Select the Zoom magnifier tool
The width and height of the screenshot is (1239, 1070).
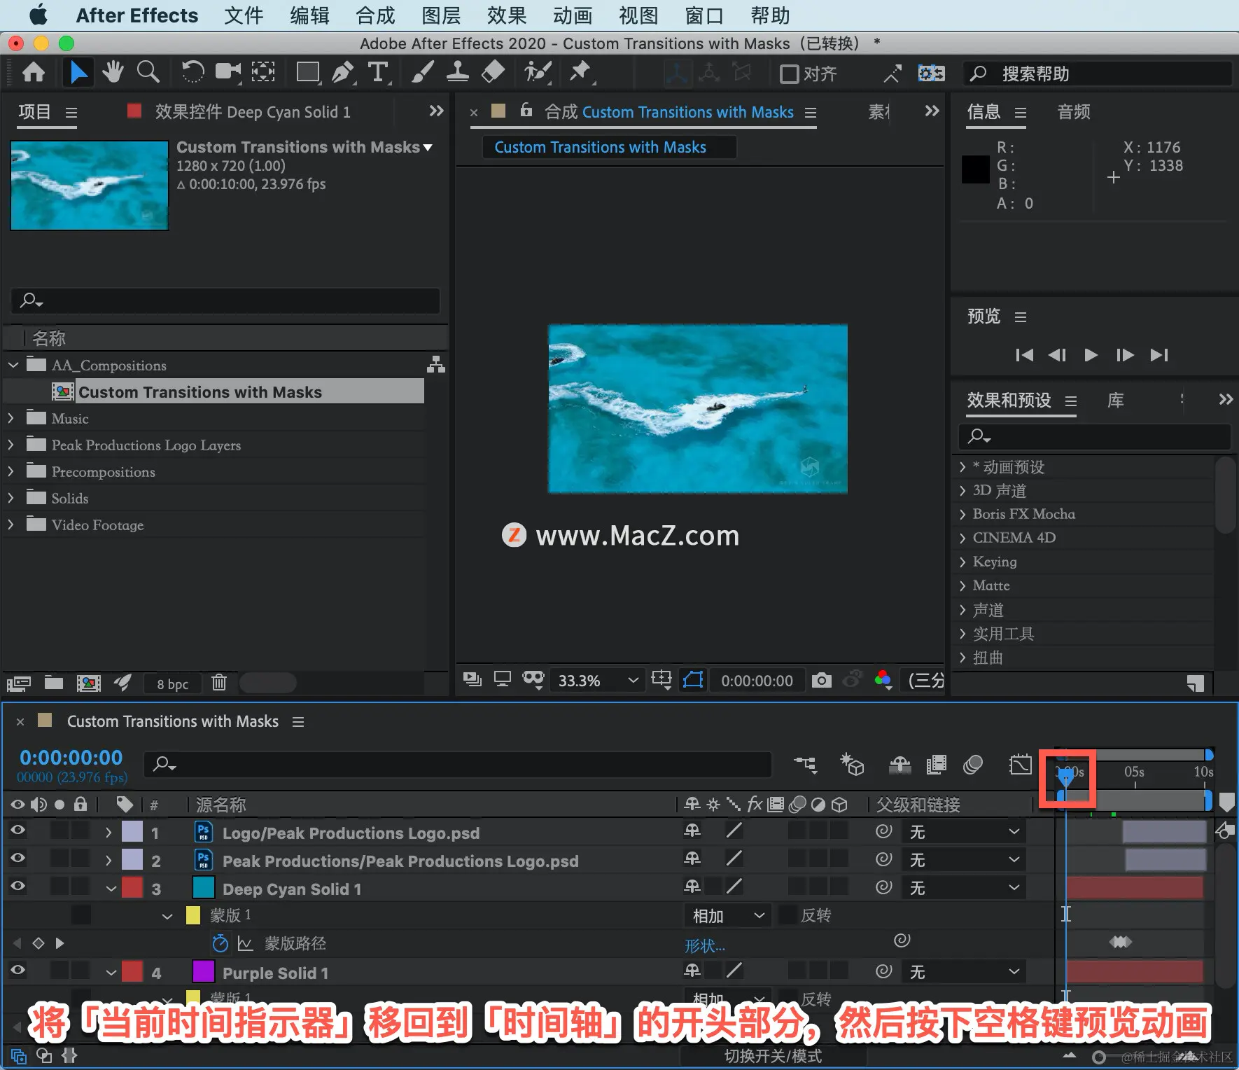pos(148,72)
